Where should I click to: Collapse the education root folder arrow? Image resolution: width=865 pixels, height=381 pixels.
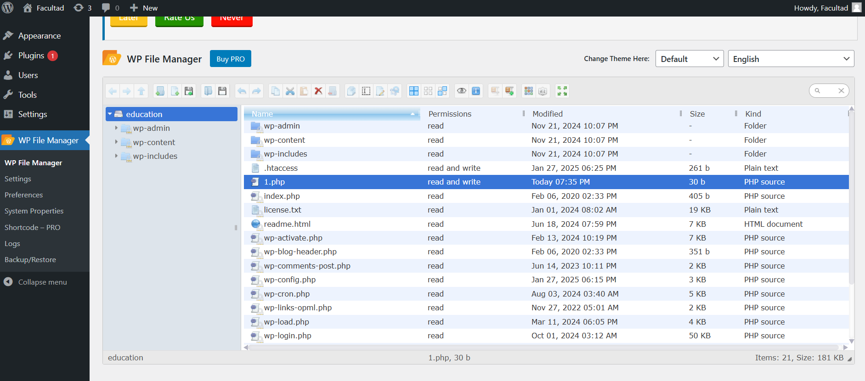pos(110,114)
